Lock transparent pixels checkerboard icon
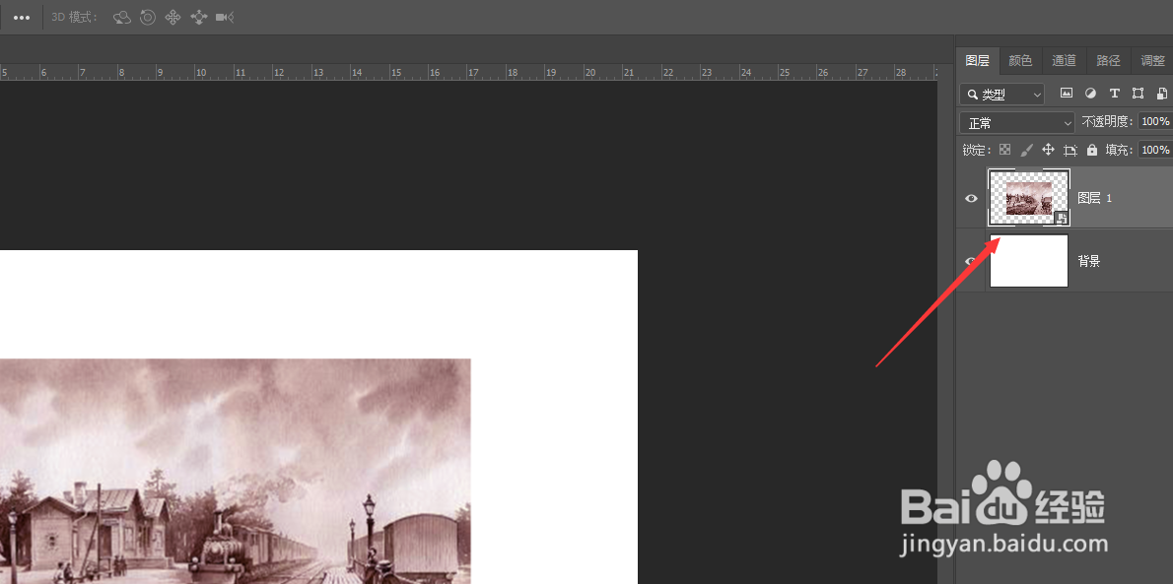The width and height of the screenshot is (1173, 584). pyautogui.click(x=1005, y=150)
